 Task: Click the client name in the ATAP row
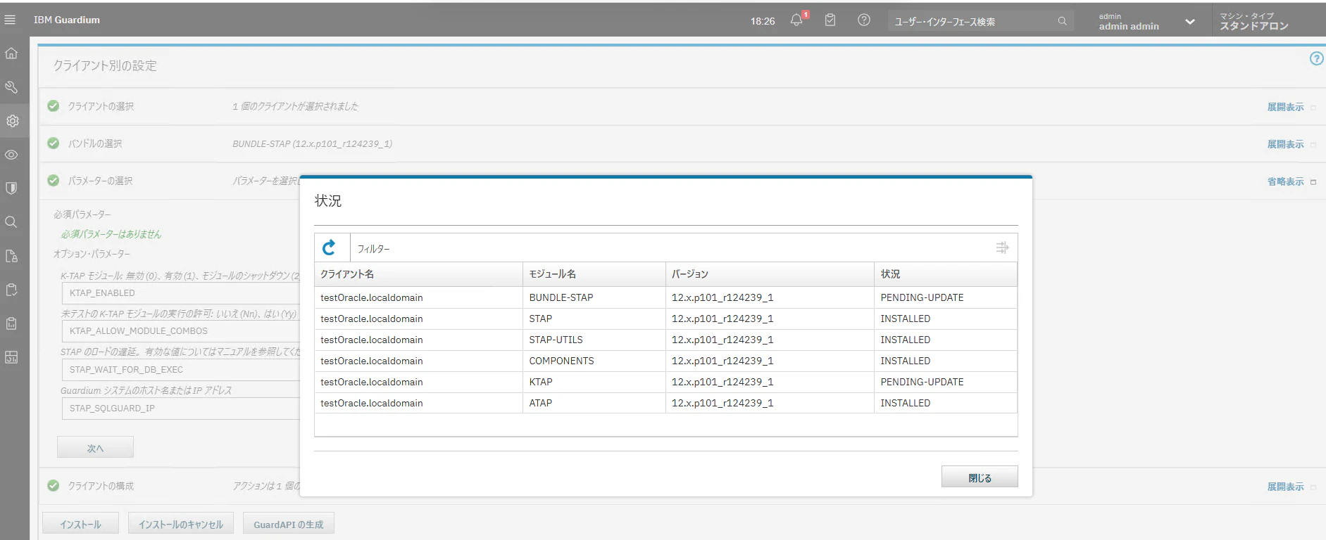click(x=372, y=403)
